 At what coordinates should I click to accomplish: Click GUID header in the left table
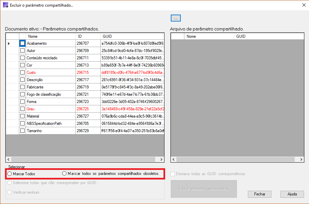(x=132, y=36)
